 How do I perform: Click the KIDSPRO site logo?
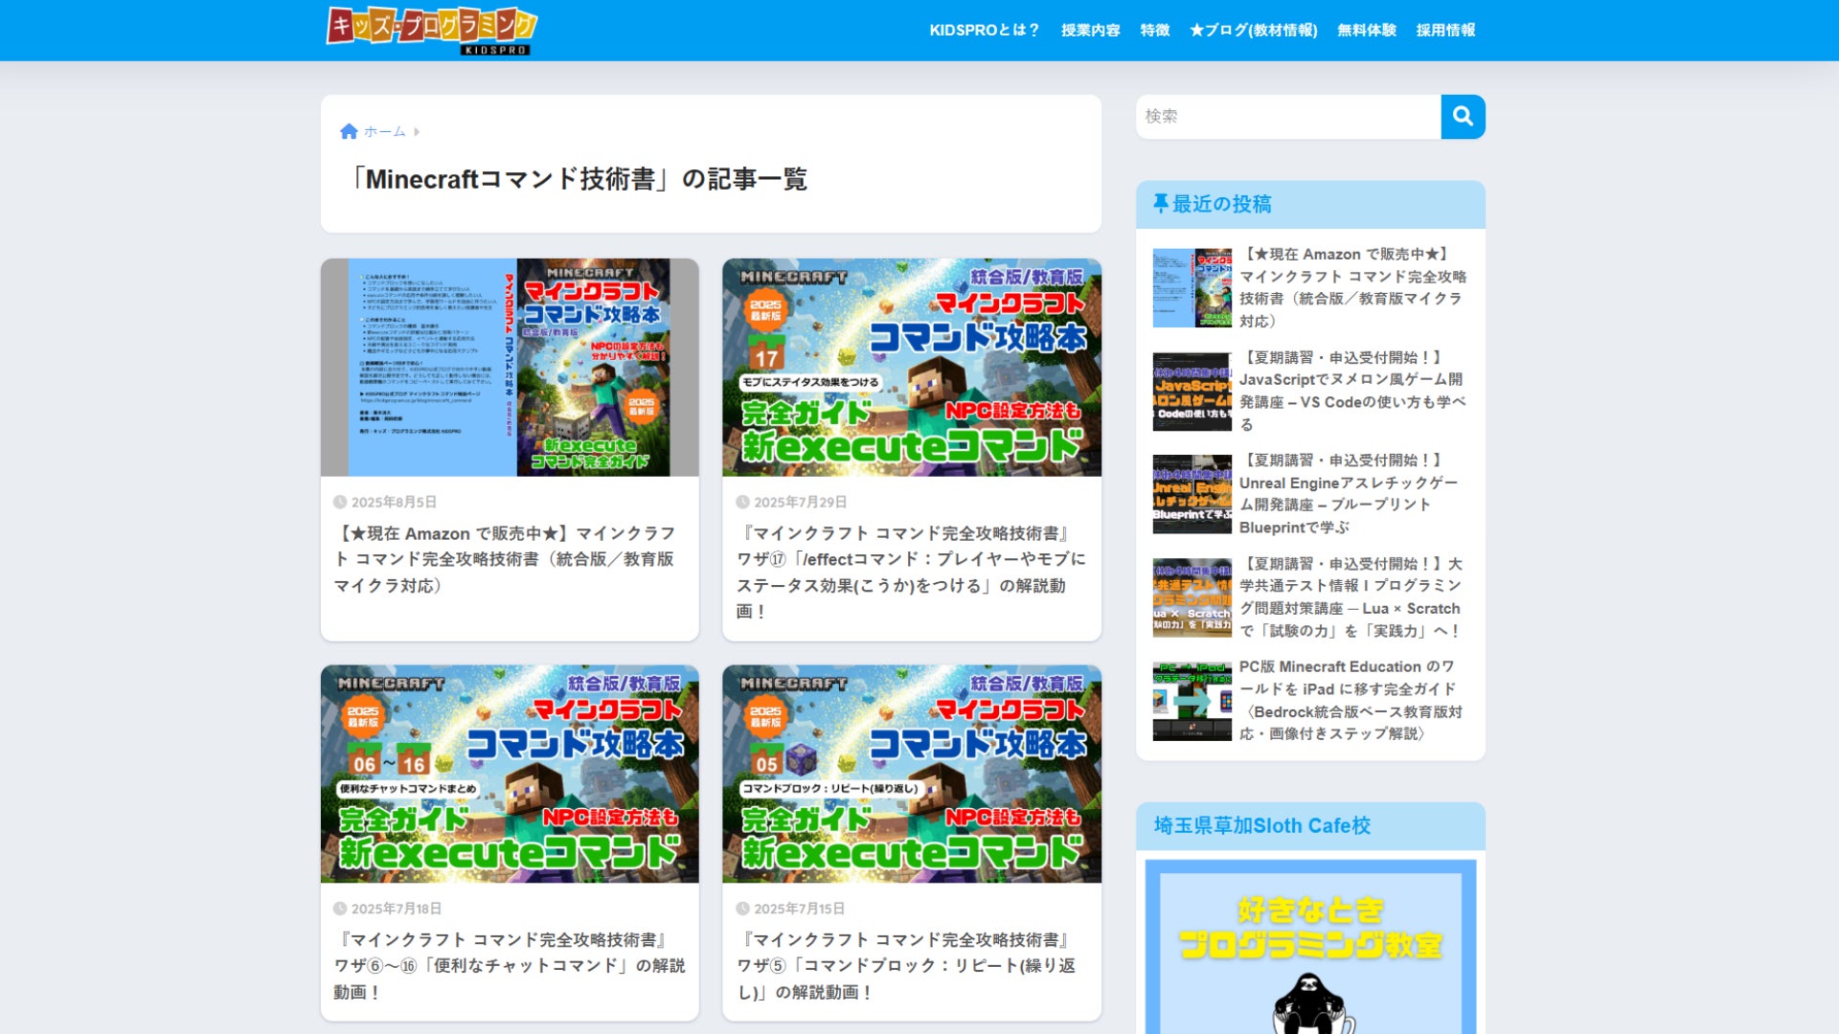pyautogui.click(x=432, y=31)
